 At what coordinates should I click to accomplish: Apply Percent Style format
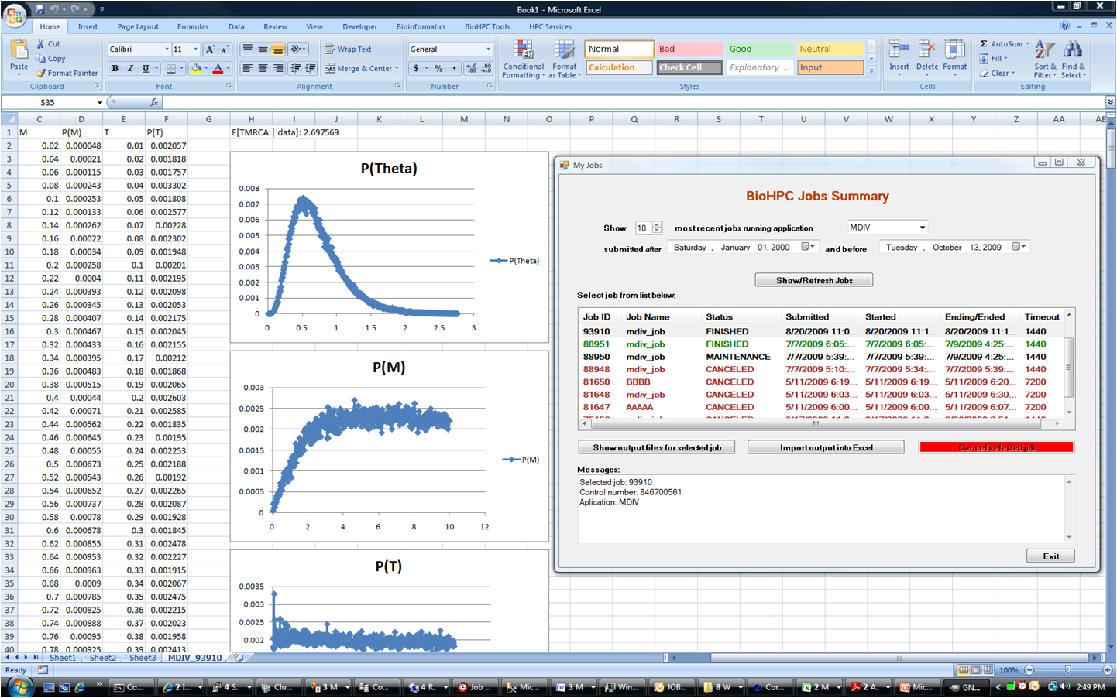pos(438,68)
